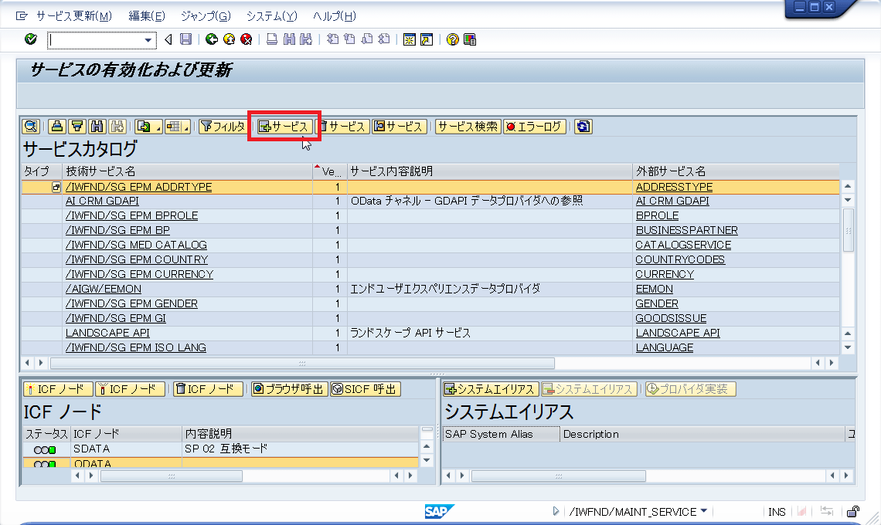Click the Print icon in the top toolbar
This screenshot has width=881, height=525.
coord(272,39)
